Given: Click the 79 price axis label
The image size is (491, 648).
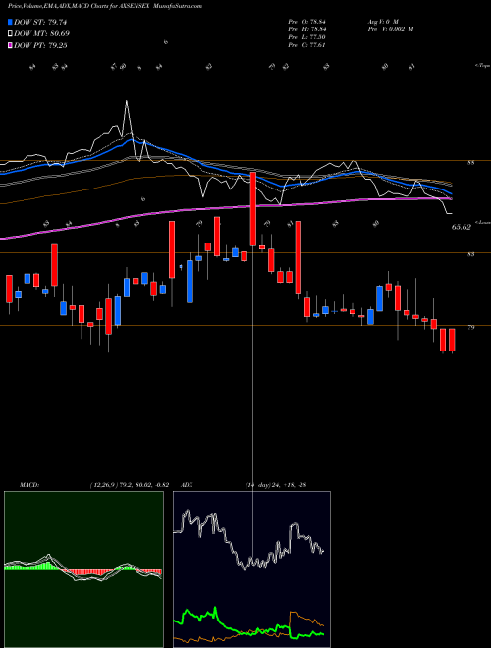Looking at the screenshot, I should tap(470, 327).
